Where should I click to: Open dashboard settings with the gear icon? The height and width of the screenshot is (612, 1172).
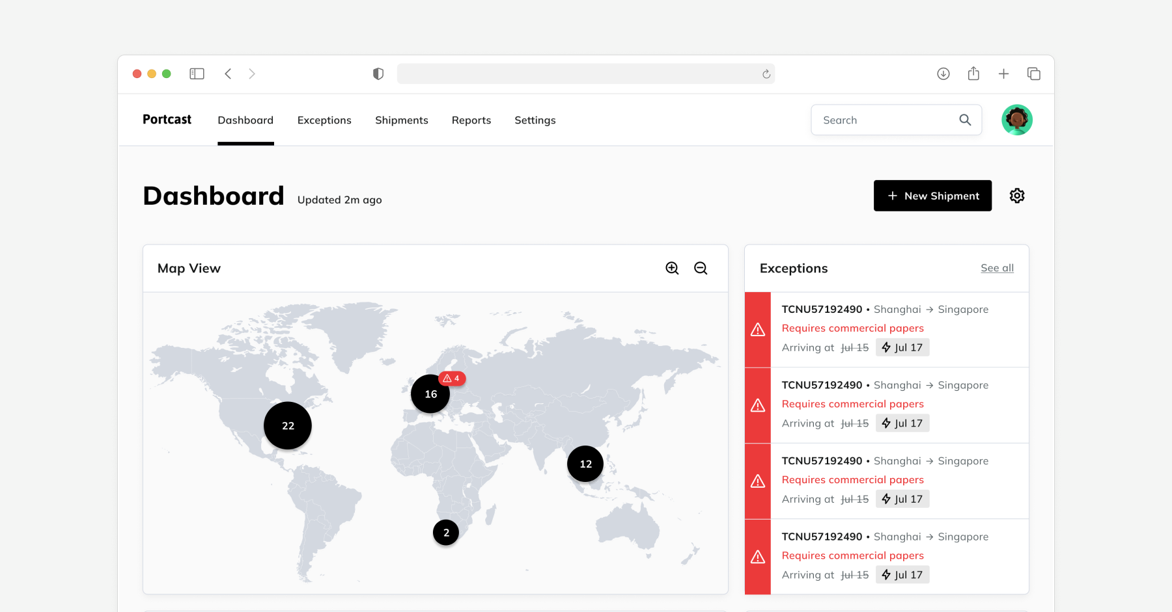tap(1017, 195)
